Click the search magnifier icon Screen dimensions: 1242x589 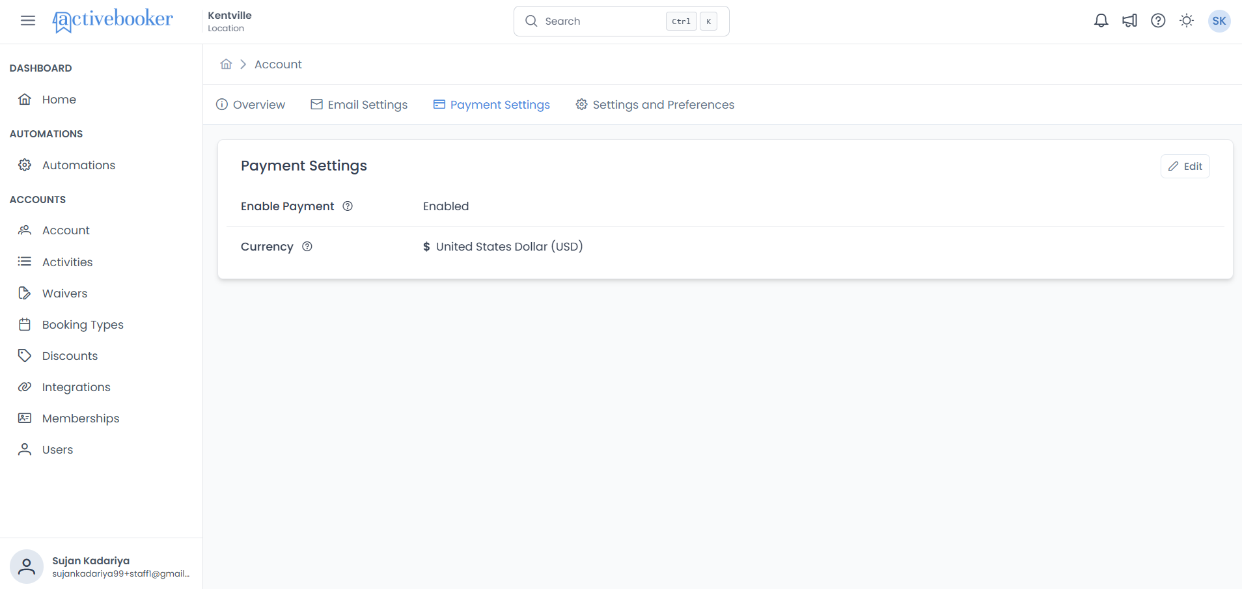click(x=531, y=21)
